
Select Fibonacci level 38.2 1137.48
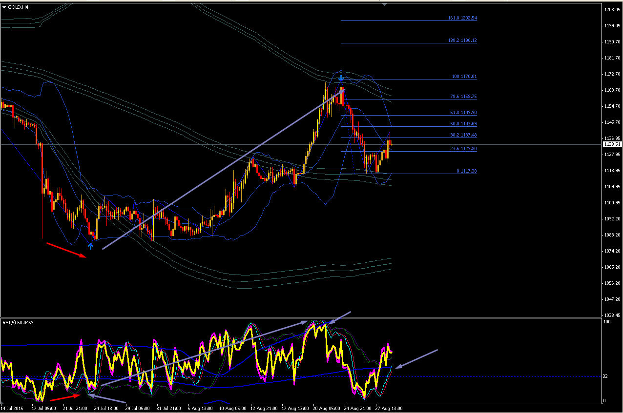pyautogui.click(x=463, y=135)
